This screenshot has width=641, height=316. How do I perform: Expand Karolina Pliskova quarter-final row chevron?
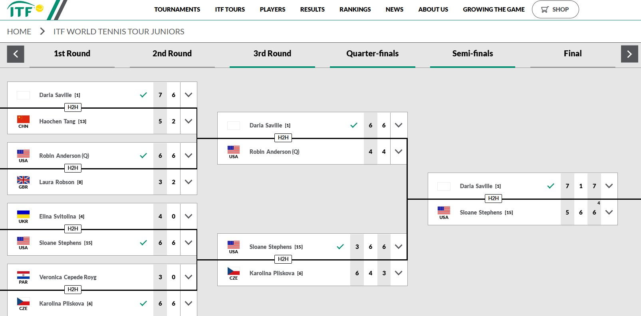coord(398,273)
